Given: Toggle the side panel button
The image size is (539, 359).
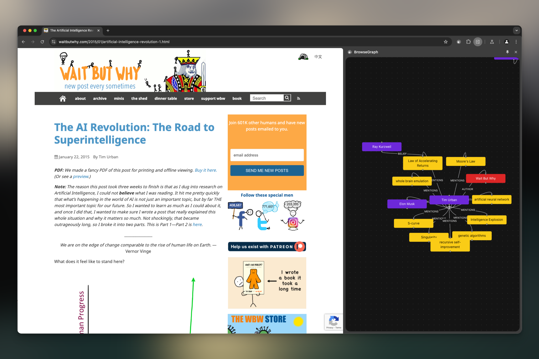Looking at the screenshot, I should coord(478,42).
